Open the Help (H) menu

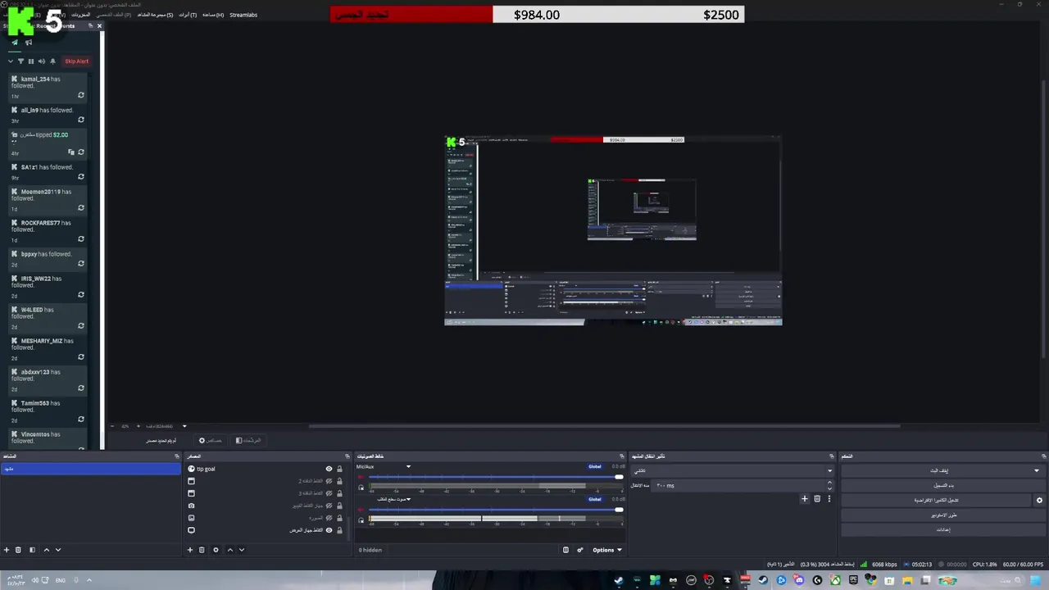coord(213,15)
